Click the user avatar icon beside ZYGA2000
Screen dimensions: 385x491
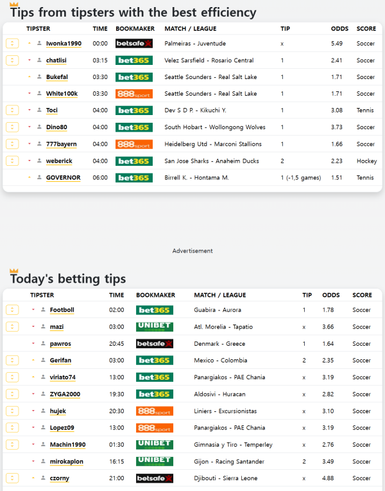43,394
